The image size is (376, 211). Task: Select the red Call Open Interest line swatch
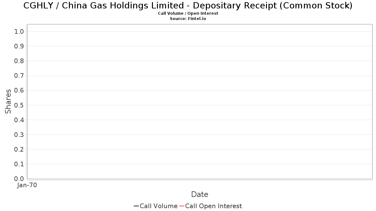point(182,206)
